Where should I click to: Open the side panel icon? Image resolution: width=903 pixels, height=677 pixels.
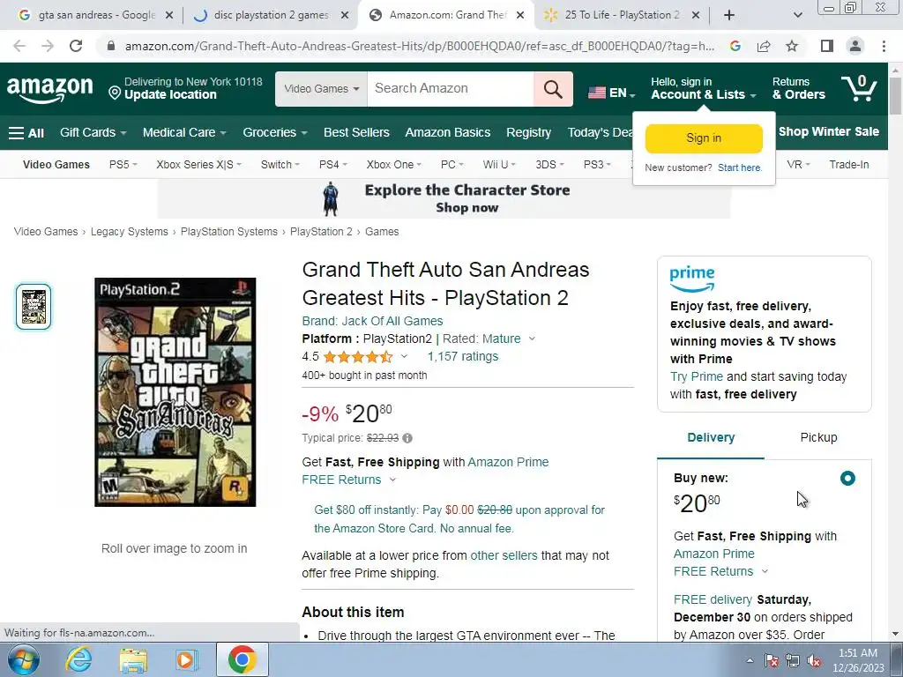pos(827,46)
